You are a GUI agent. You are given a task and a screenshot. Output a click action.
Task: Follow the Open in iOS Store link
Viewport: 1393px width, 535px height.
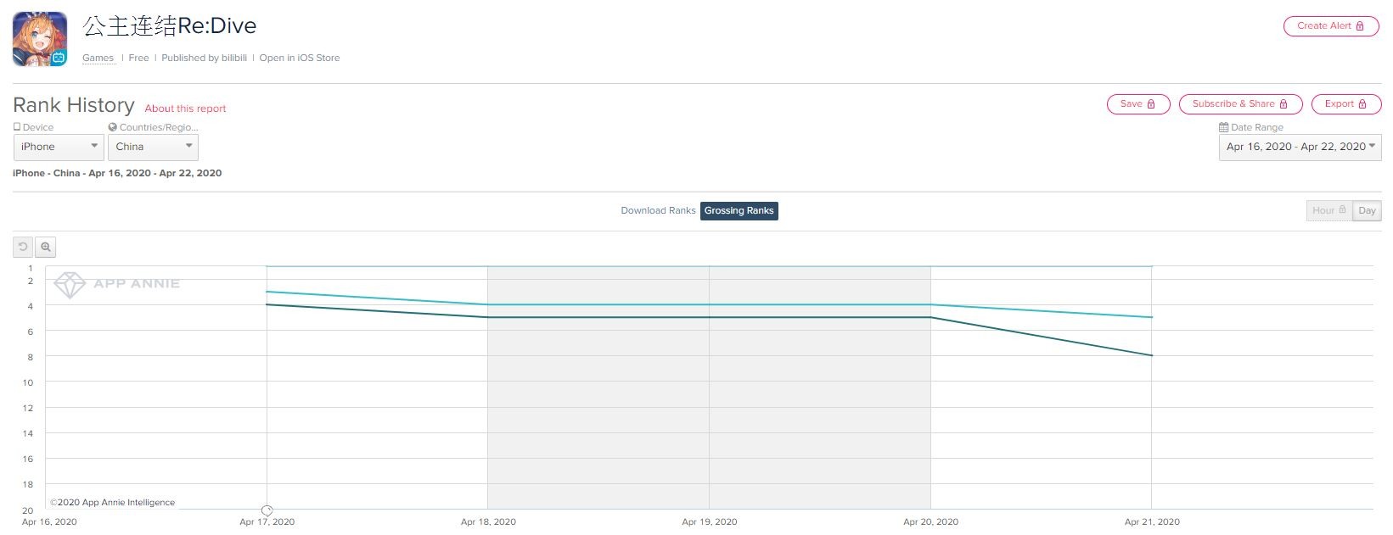pyautogui.click(x=299, y=58)
